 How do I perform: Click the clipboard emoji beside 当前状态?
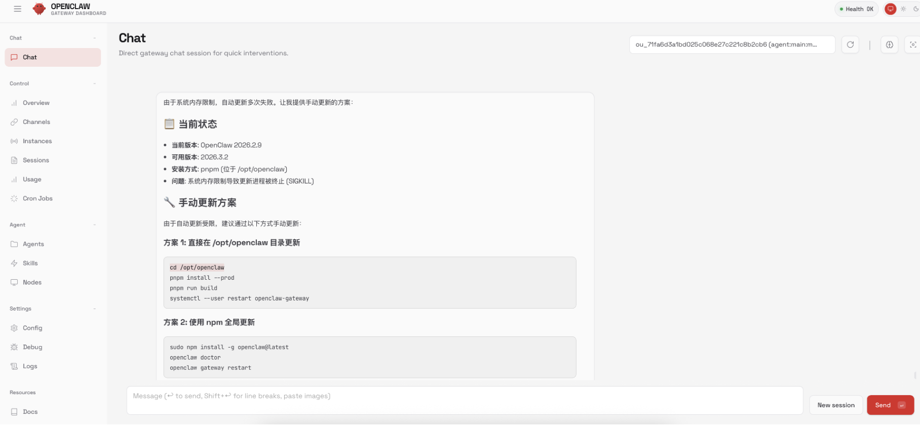point(169,124)
